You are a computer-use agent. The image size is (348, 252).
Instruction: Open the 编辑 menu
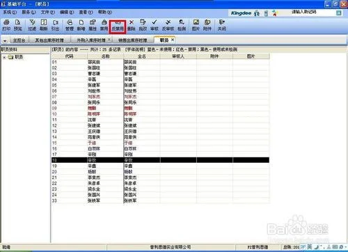click(67, 12)
